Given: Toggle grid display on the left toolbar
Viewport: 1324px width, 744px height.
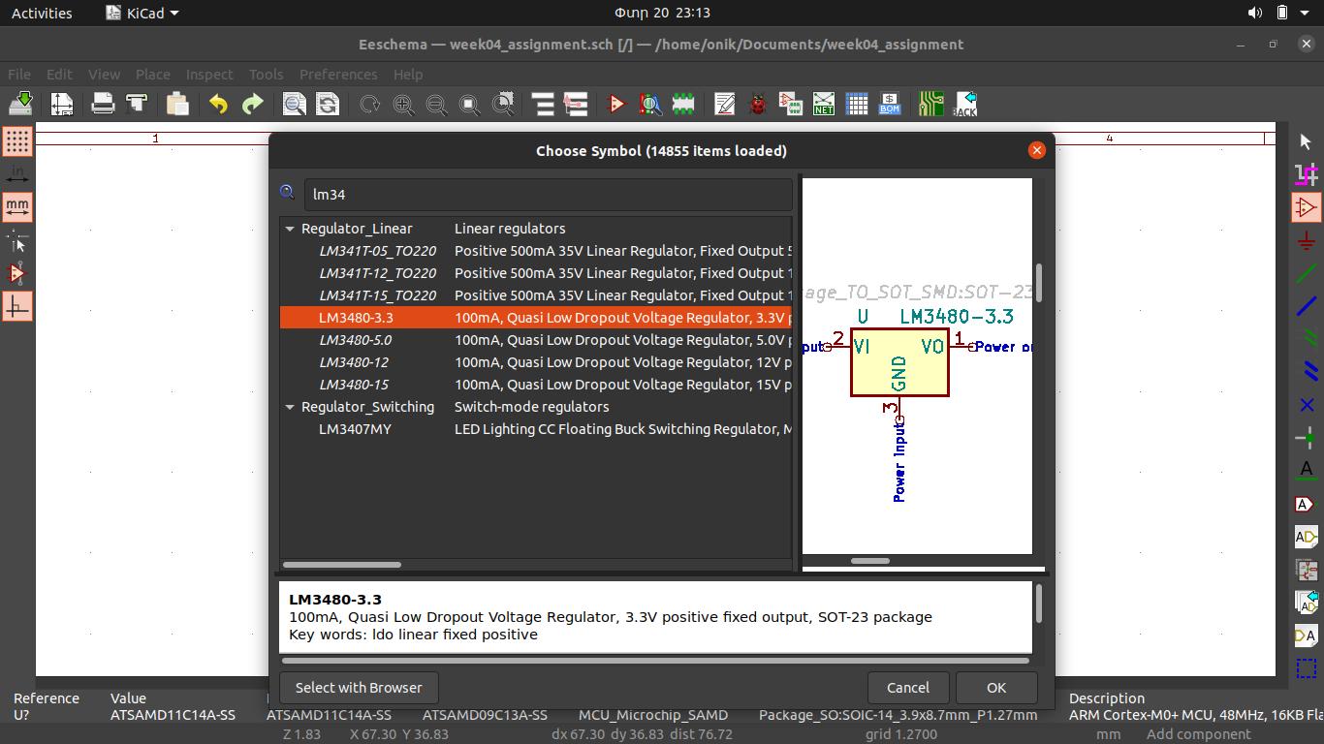Looking at the screenshot, I should click(17, 141).
